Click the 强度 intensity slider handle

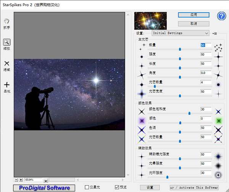point(180,58)
